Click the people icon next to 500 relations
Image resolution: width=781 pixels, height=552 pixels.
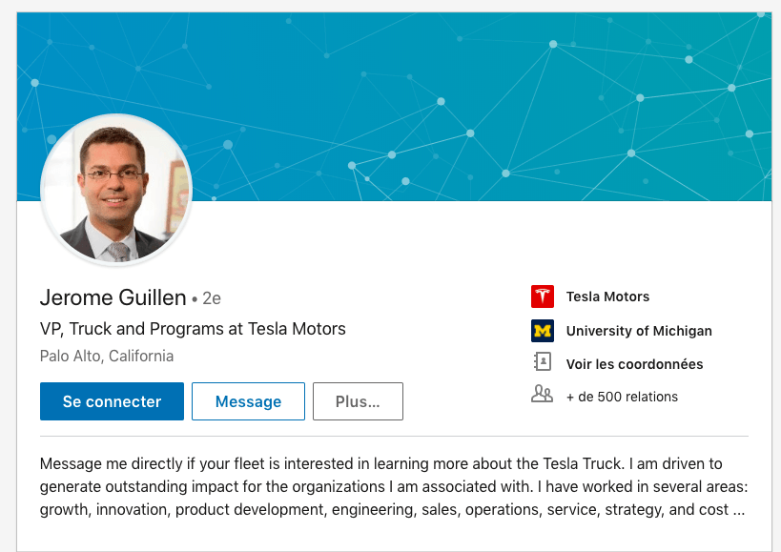(543, 394)
